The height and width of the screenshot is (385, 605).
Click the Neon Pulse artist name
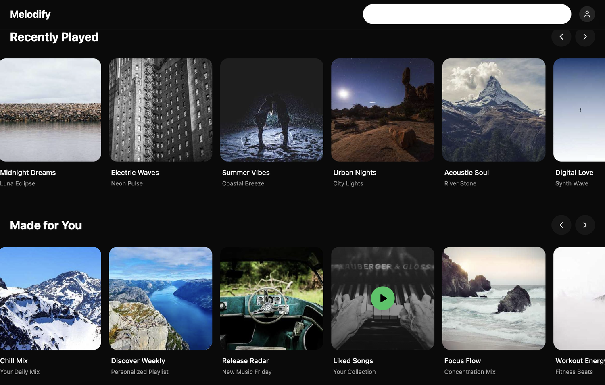coord(127,183)
